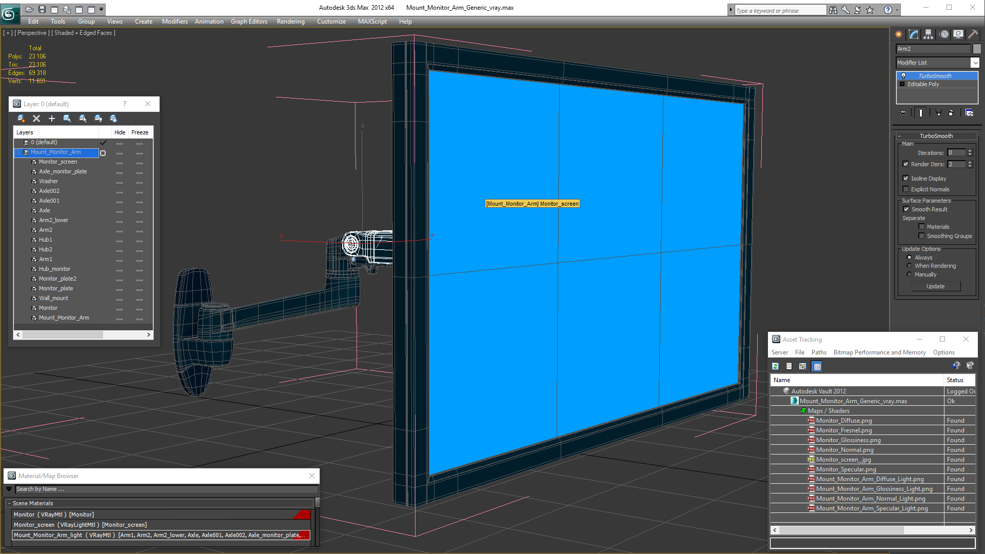Image resolution: width=985 pixels, height=554 pixels.
Task: Click the Arm2 object color swatch
Action: 977,49
